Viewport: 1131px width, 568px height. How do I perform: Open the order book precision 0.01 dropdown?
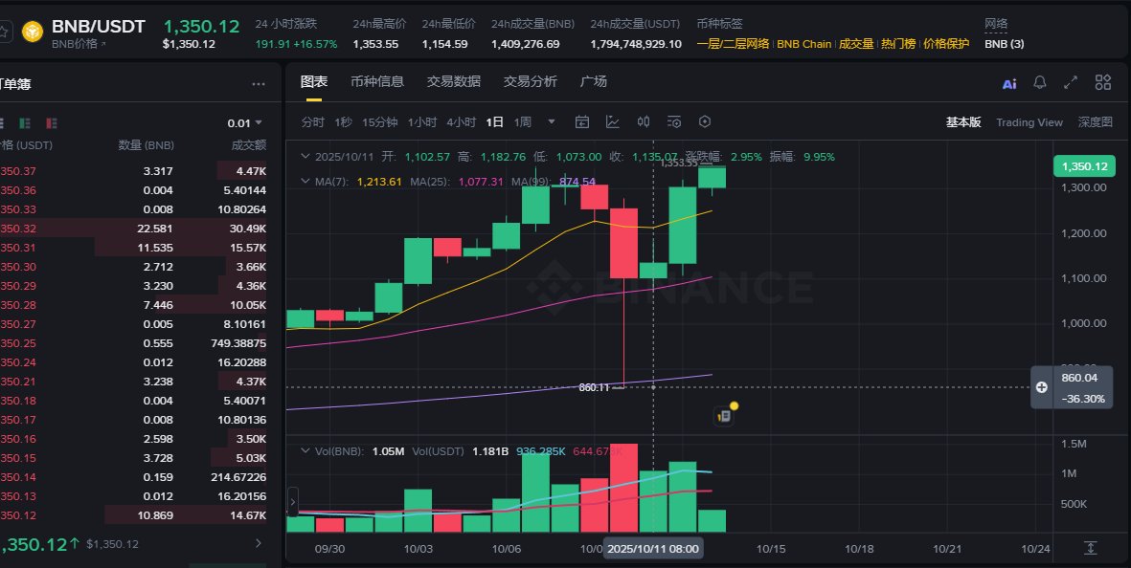tap(245, 123)
